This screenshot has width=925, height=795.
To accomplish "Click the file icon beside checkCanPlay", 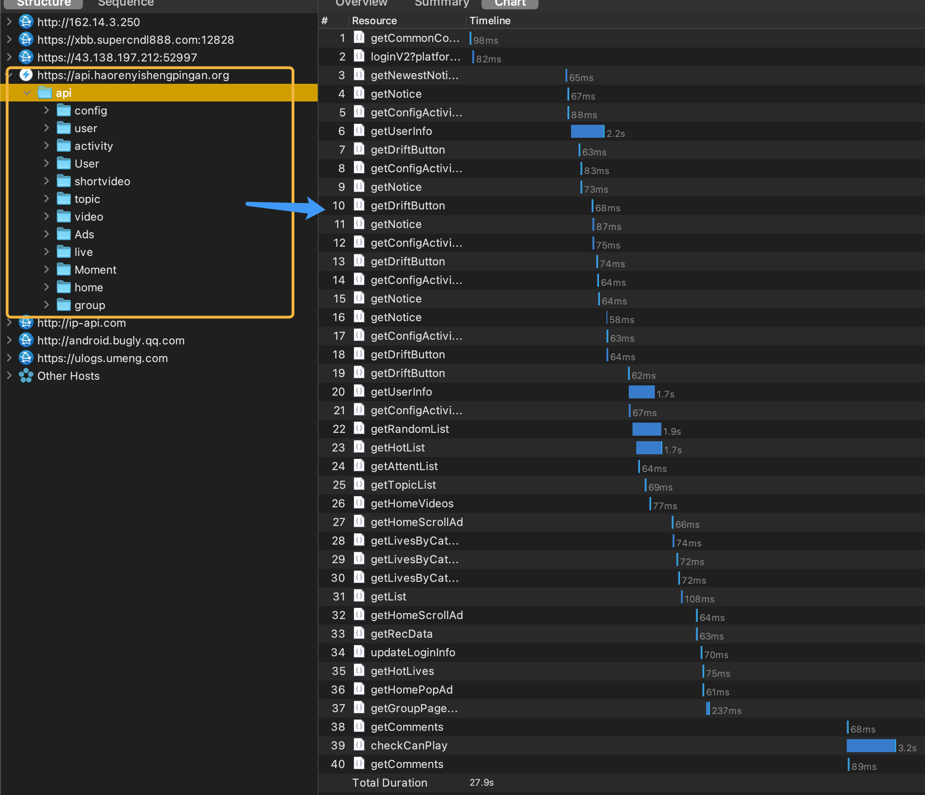I will click(x=359, y=745).
